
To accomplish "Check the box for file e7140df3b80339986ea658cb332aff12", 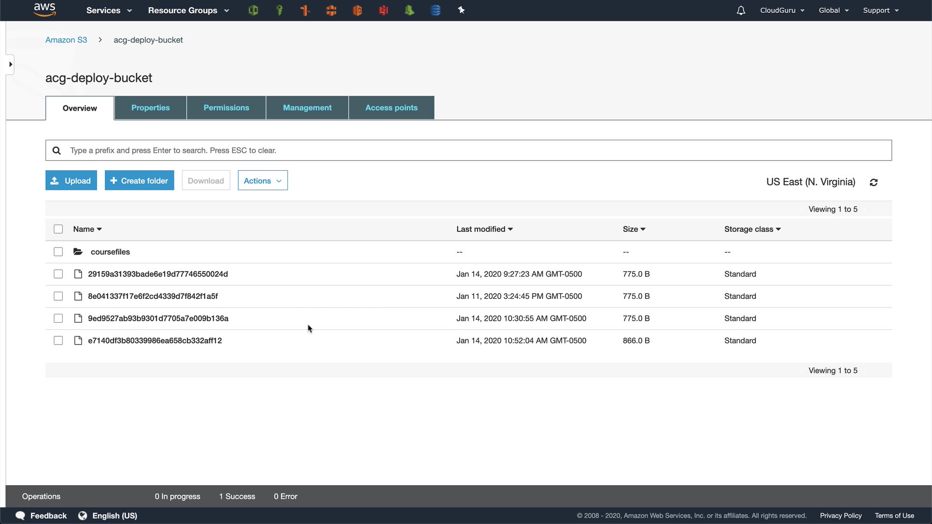I will (58, 341).
